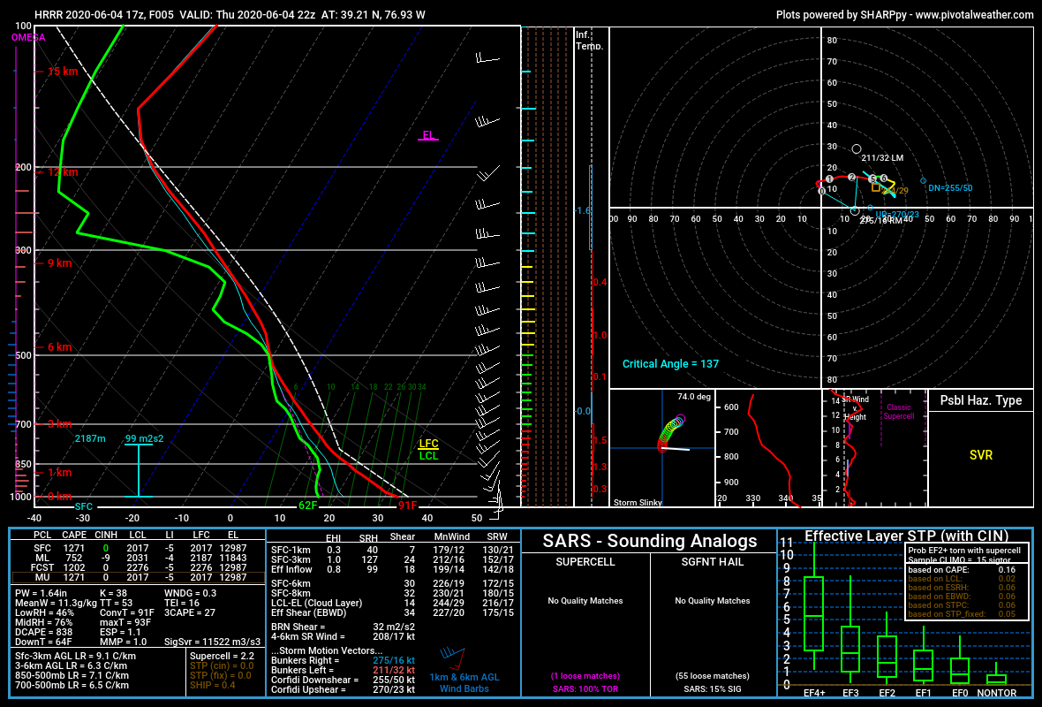The height and width of the screenshot is (707, 1042).
Task: Click the based on CAPE: row
Action: tap(962, 570)
